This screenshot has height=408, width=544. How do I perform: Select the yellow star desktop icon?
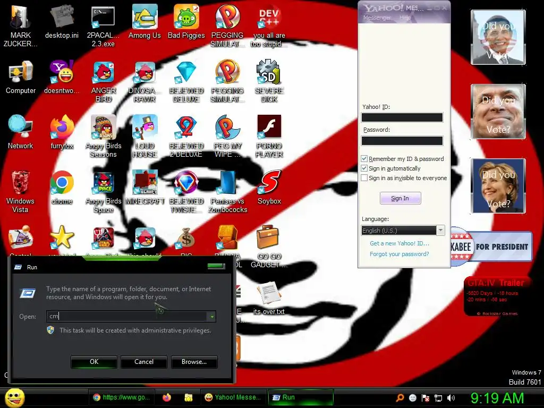(62, 237)
